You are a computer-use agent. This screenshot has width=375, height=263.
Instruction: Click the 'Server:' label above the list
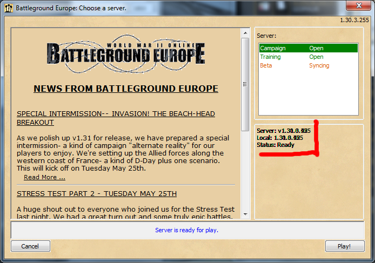click(266, 36)
